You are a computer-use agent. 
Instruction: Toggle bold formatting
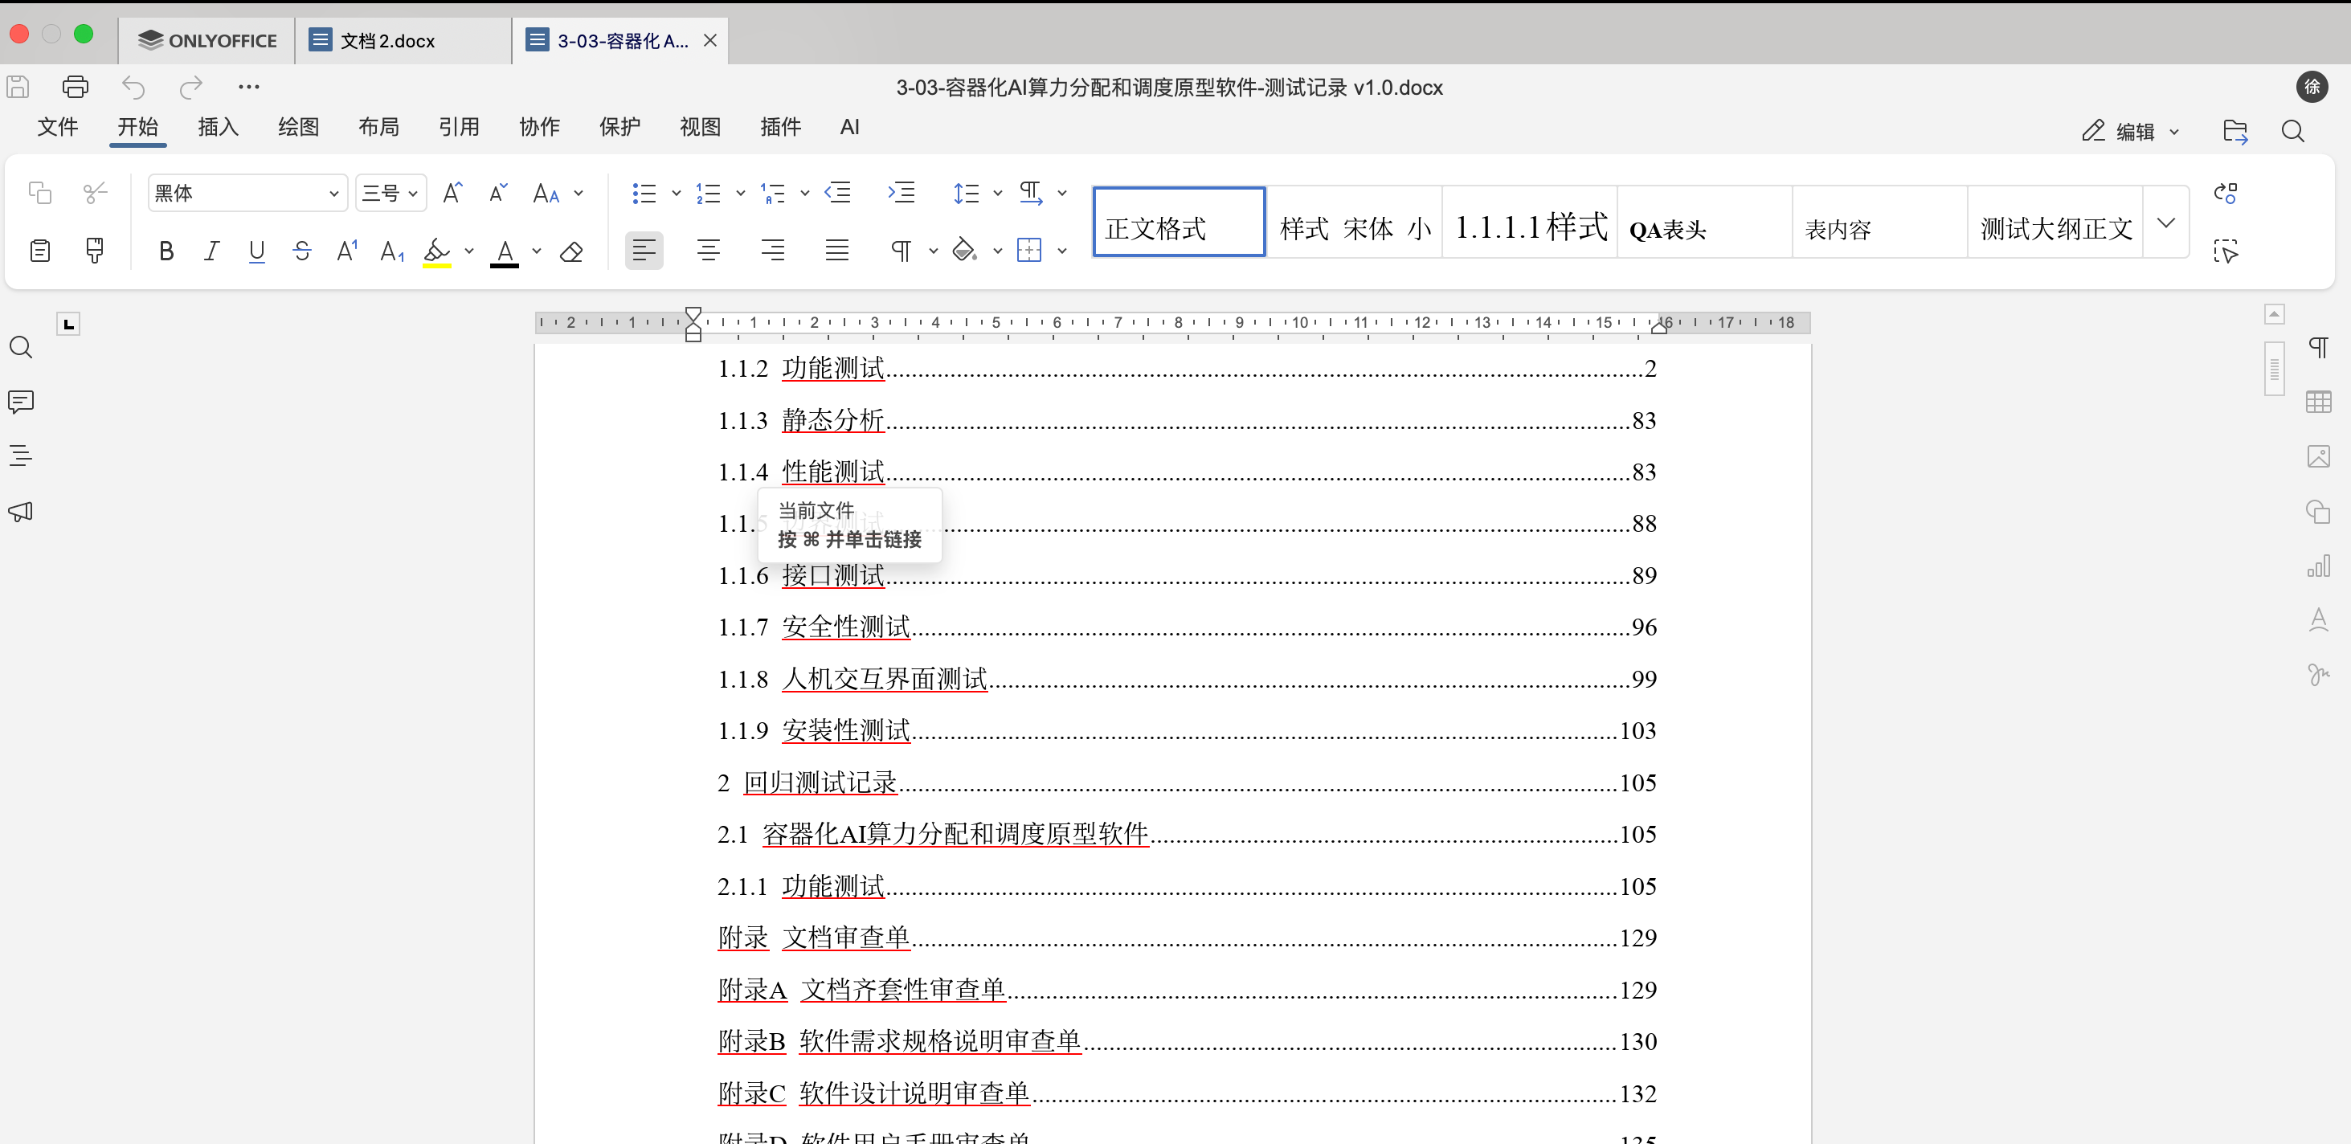tap(166, 251)
